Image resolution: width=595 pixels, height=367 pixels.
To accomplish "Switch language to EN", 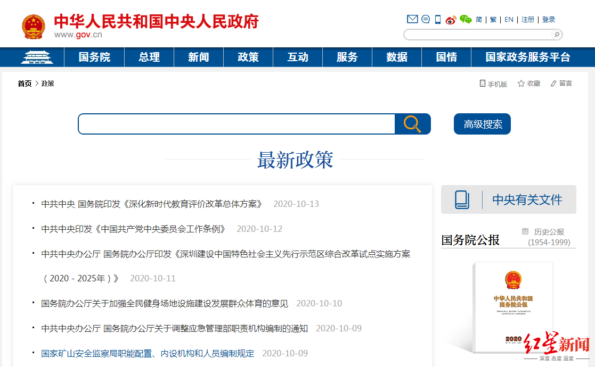I will [509, 20].
